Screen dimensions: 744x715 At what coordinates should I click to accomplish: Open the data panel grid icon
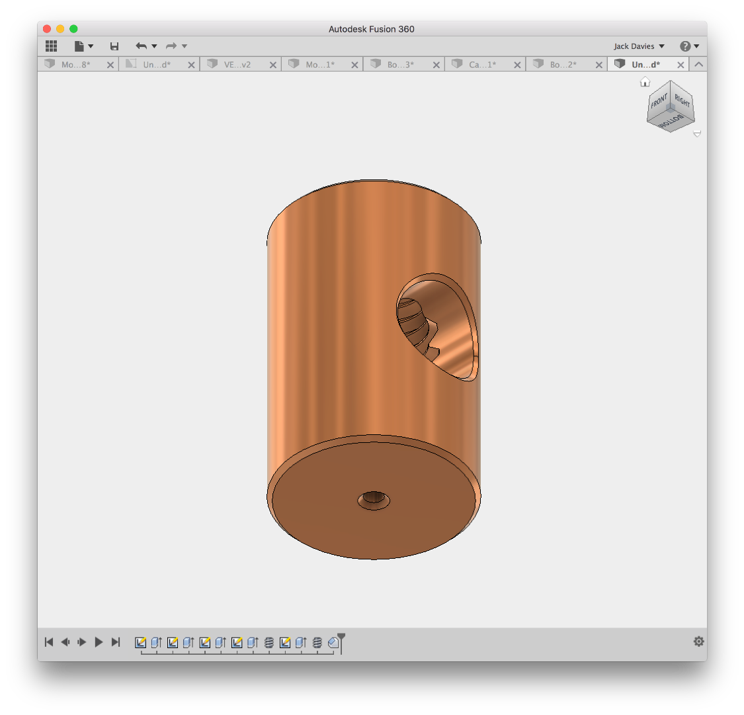[x=51, y=46]
